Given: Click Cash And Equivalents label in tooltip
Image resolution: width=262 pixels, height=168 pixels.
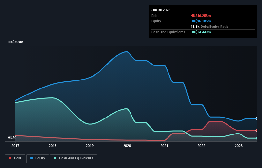Looking at the screenshot, I should point(168,32).
